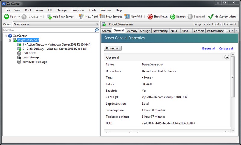Click inside the Search text field
Image resolution: width=241 pixels, height=145 pixels.
coord(48,30)
